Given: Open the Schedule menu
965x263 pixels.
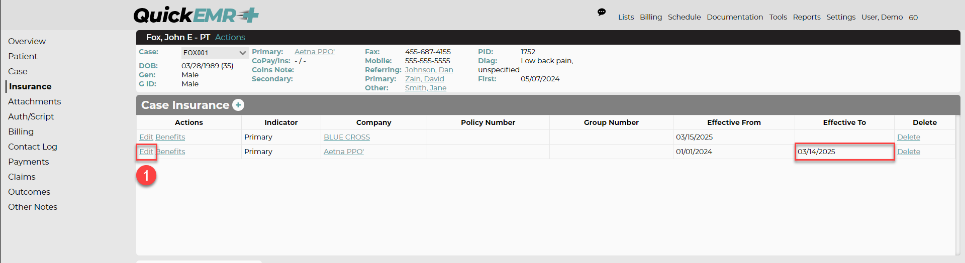Looking at the screenshot, I should click(x=684, y=17).
